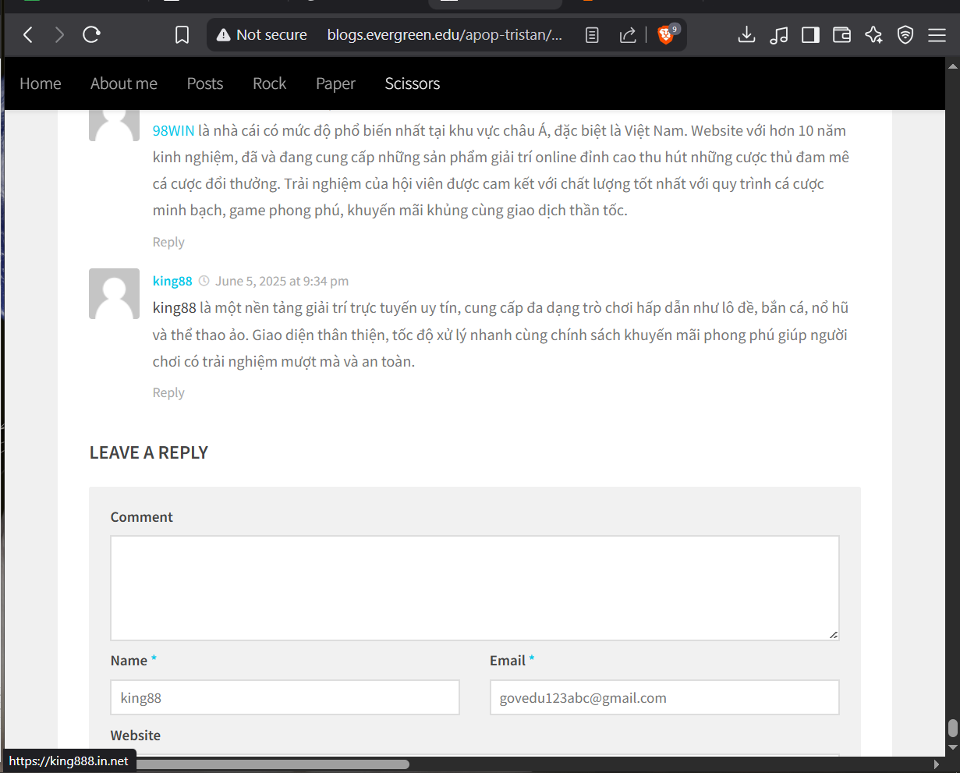This screenshot has height=773, width=960.
Task: Open the Brave Wallet icon
Action: (841, 34)
